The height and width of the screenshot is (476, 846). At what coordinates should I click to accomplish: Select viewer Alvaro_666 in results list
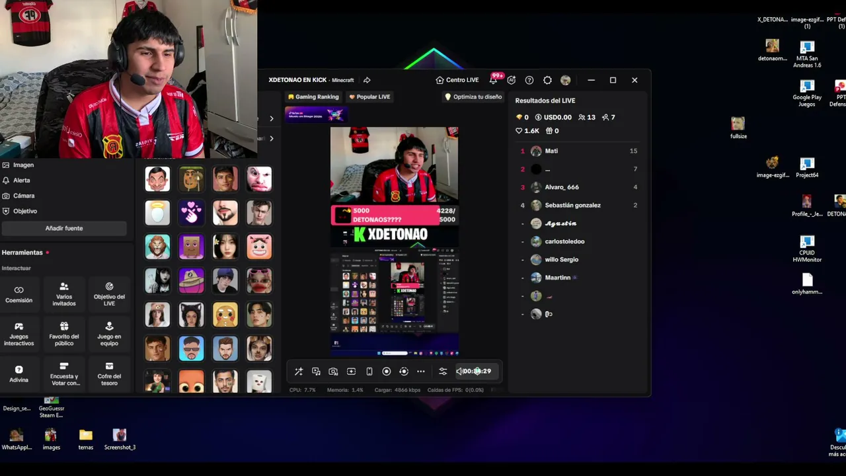tap(578, 187)
